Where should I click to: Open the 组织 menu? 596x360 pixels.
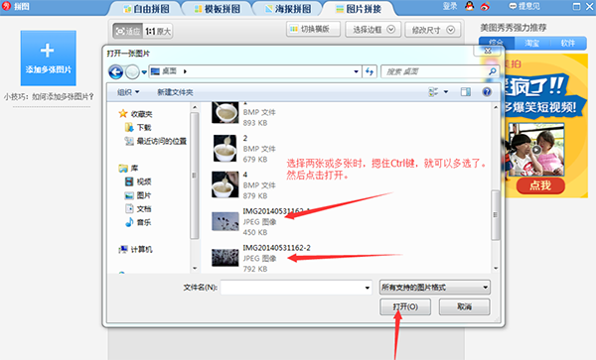(128, 92)
